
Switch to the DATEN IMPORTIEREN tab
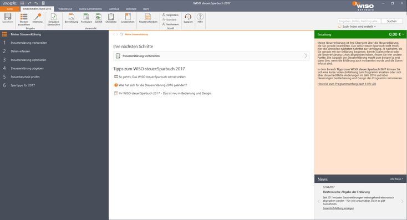90,9
